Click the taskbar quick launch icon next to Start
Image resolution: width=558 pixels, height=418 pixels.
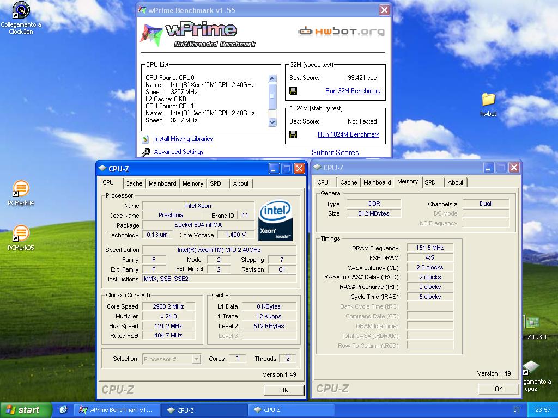pos(63,410)
